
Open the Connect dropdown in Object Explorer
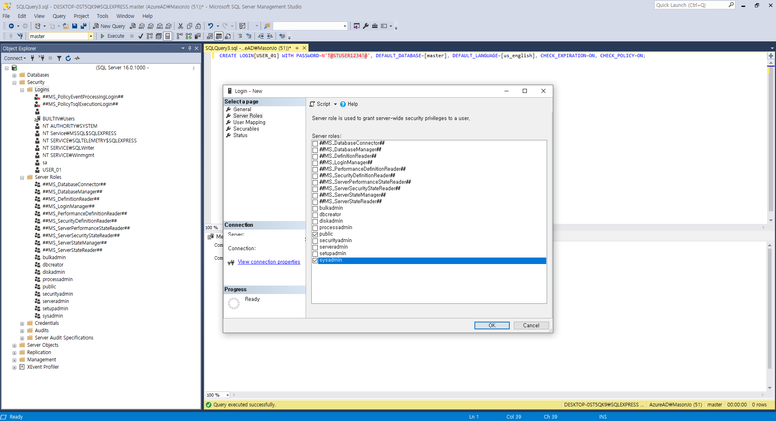click(15, 58)
